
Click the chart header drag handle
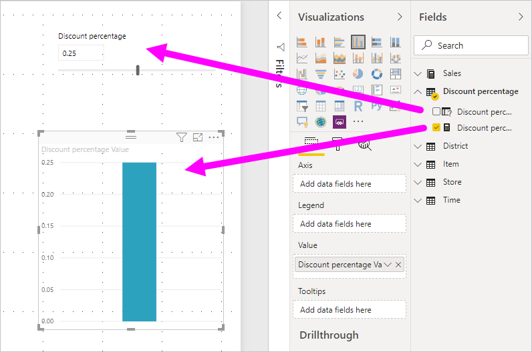[x=131, y=137]
